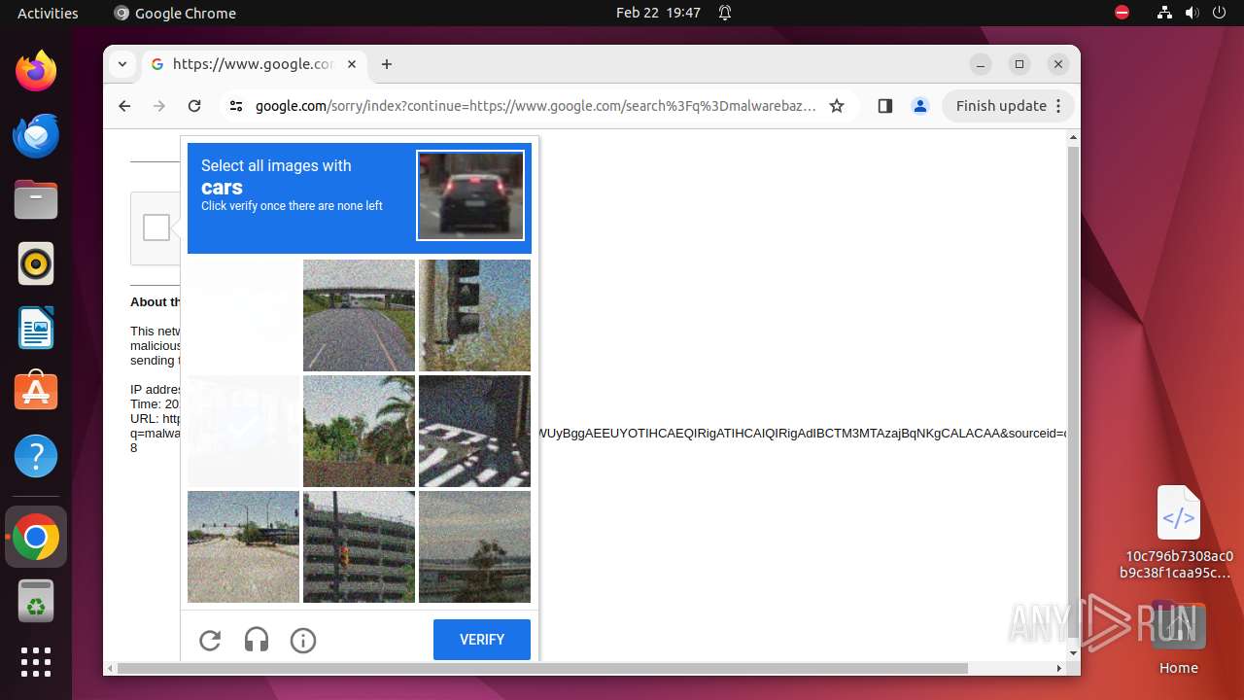This screenshot has height=700, width=1244.
Task: Open the clock and calendar Feb 22 19:47
Action: pos(658,13)
